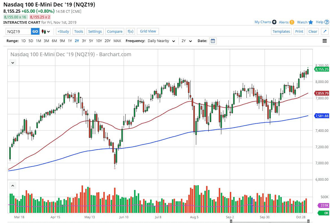Print the chart
332x223 pixels.
coord(299,31)
